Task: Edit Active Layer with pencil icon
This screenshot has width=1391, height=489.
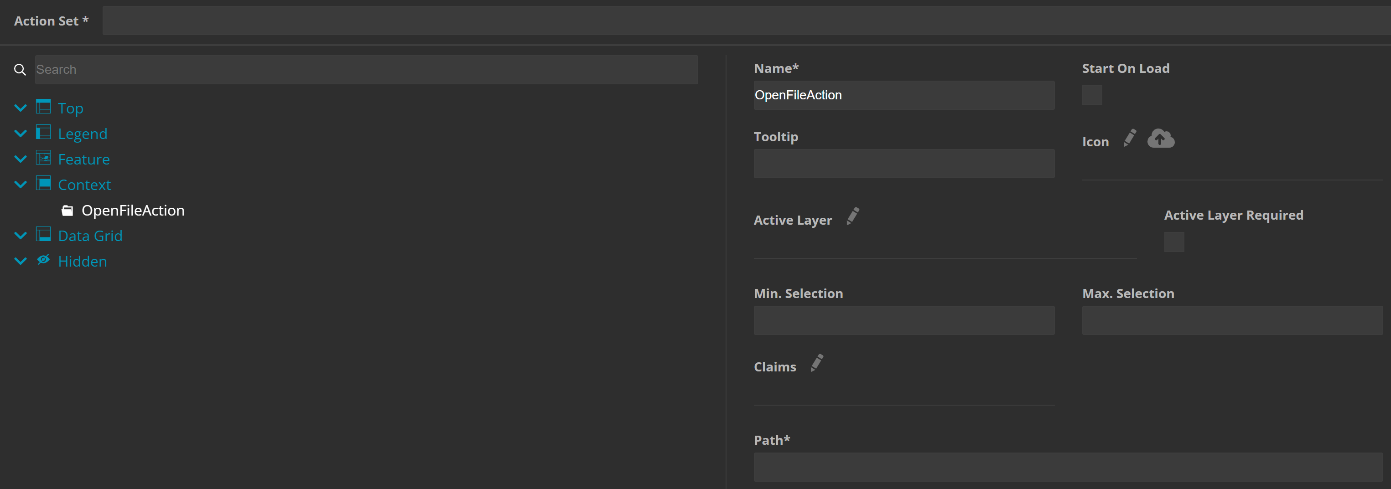Action: (853, 216)
